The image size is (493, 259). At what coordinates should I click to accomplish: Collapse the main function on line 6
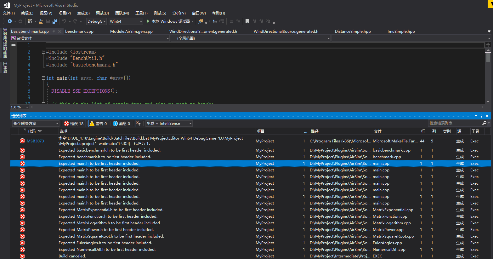tap(43, 78)
